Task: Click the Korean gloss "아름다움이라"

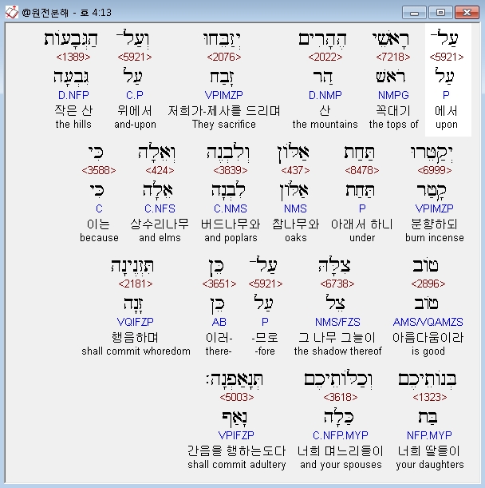Action: (x=428, y=337)
